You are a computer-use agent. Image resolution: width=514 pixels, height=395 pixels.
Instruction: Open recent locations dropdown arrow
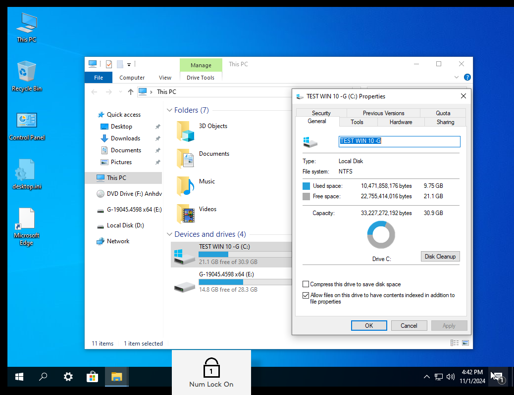(x=121, y=92)
